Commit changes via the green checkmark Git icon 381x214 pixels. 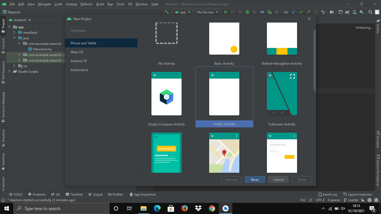(301, 12)
